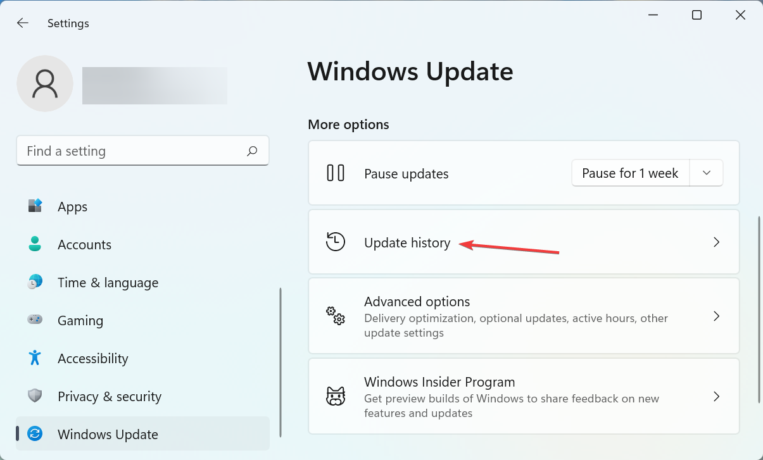Expand the Update history entry
This screenshot has width=763, height=460.
coord(524,242)
